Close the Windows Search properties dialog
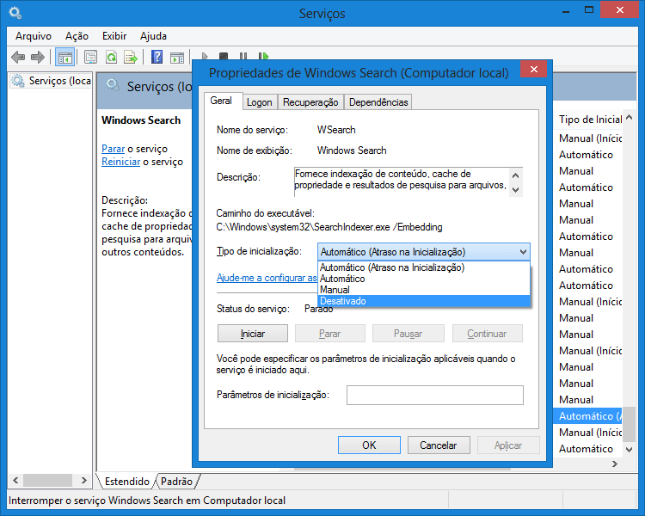The height and width of the screenshot is (516, 645). click(x=533, y=69)
